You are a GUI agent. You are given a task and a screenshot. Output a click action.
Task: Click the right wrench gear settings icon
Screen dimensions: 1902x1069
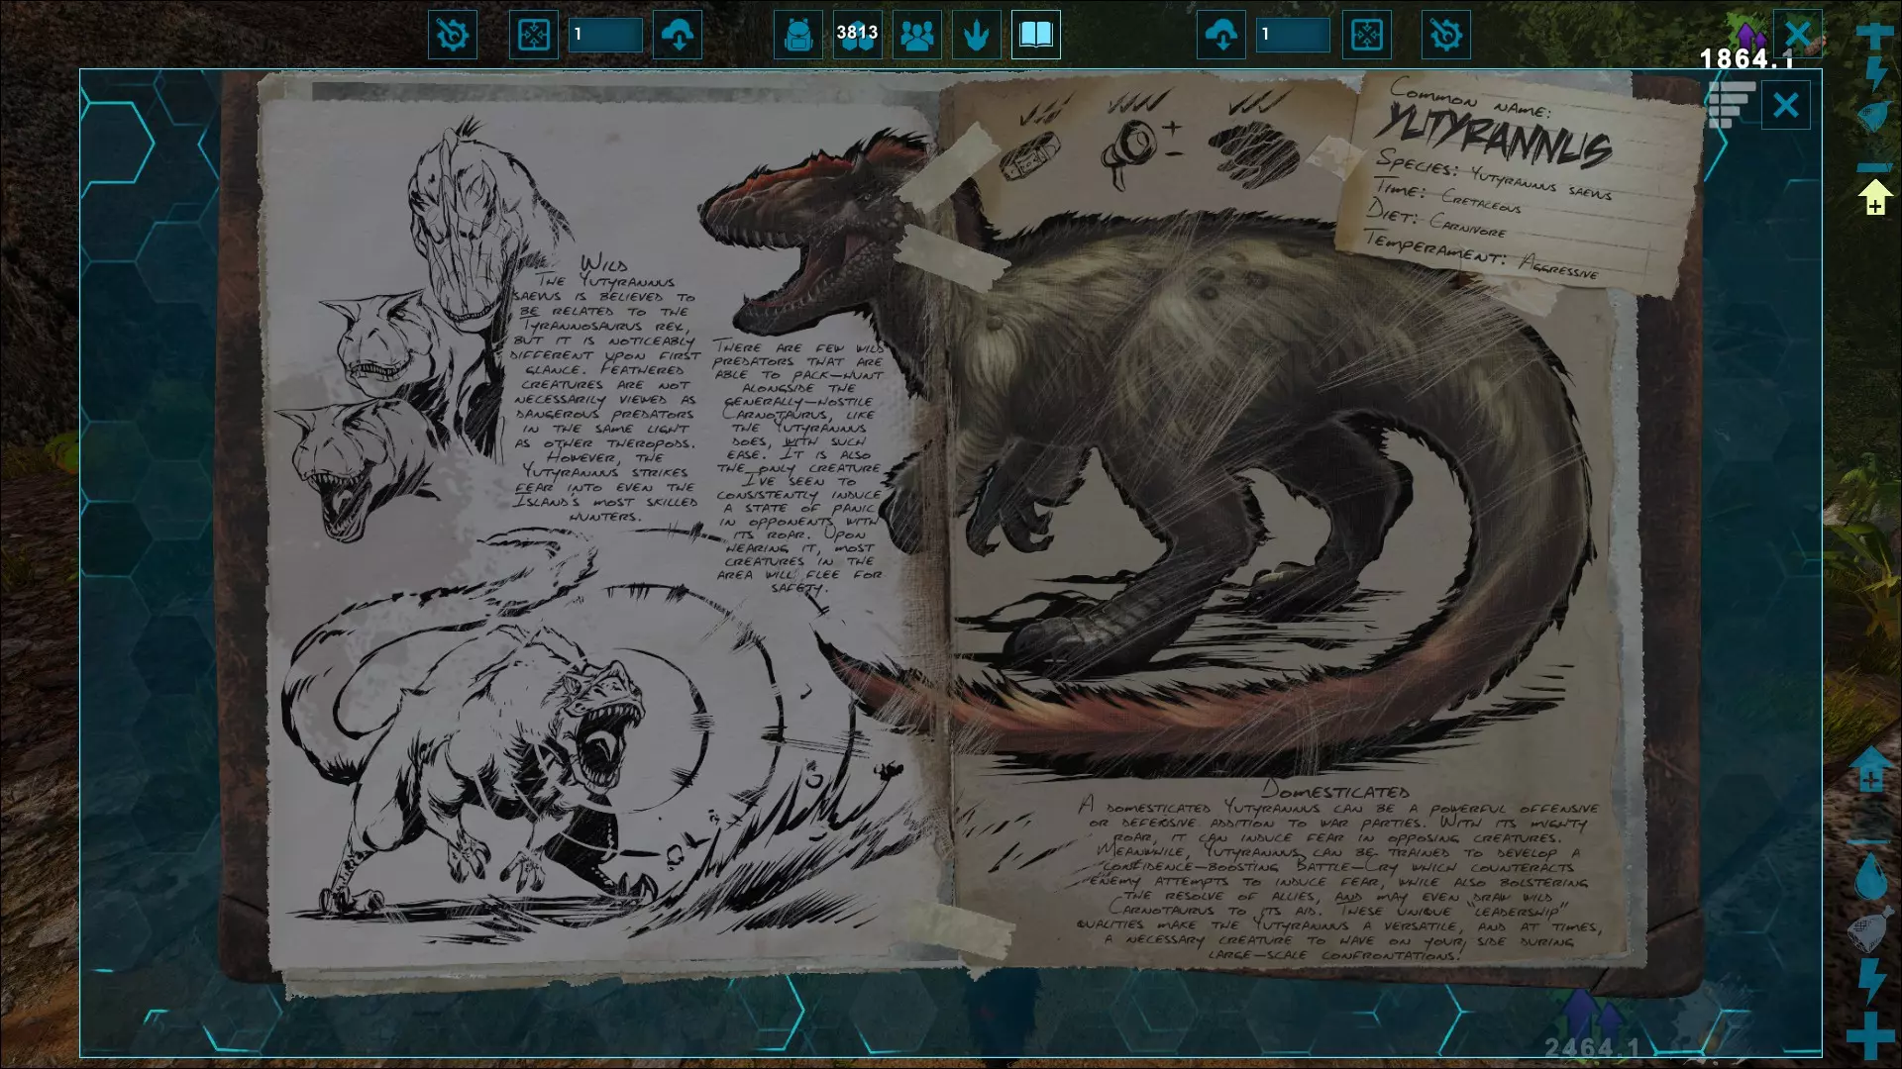click(x=1445, y=36)
